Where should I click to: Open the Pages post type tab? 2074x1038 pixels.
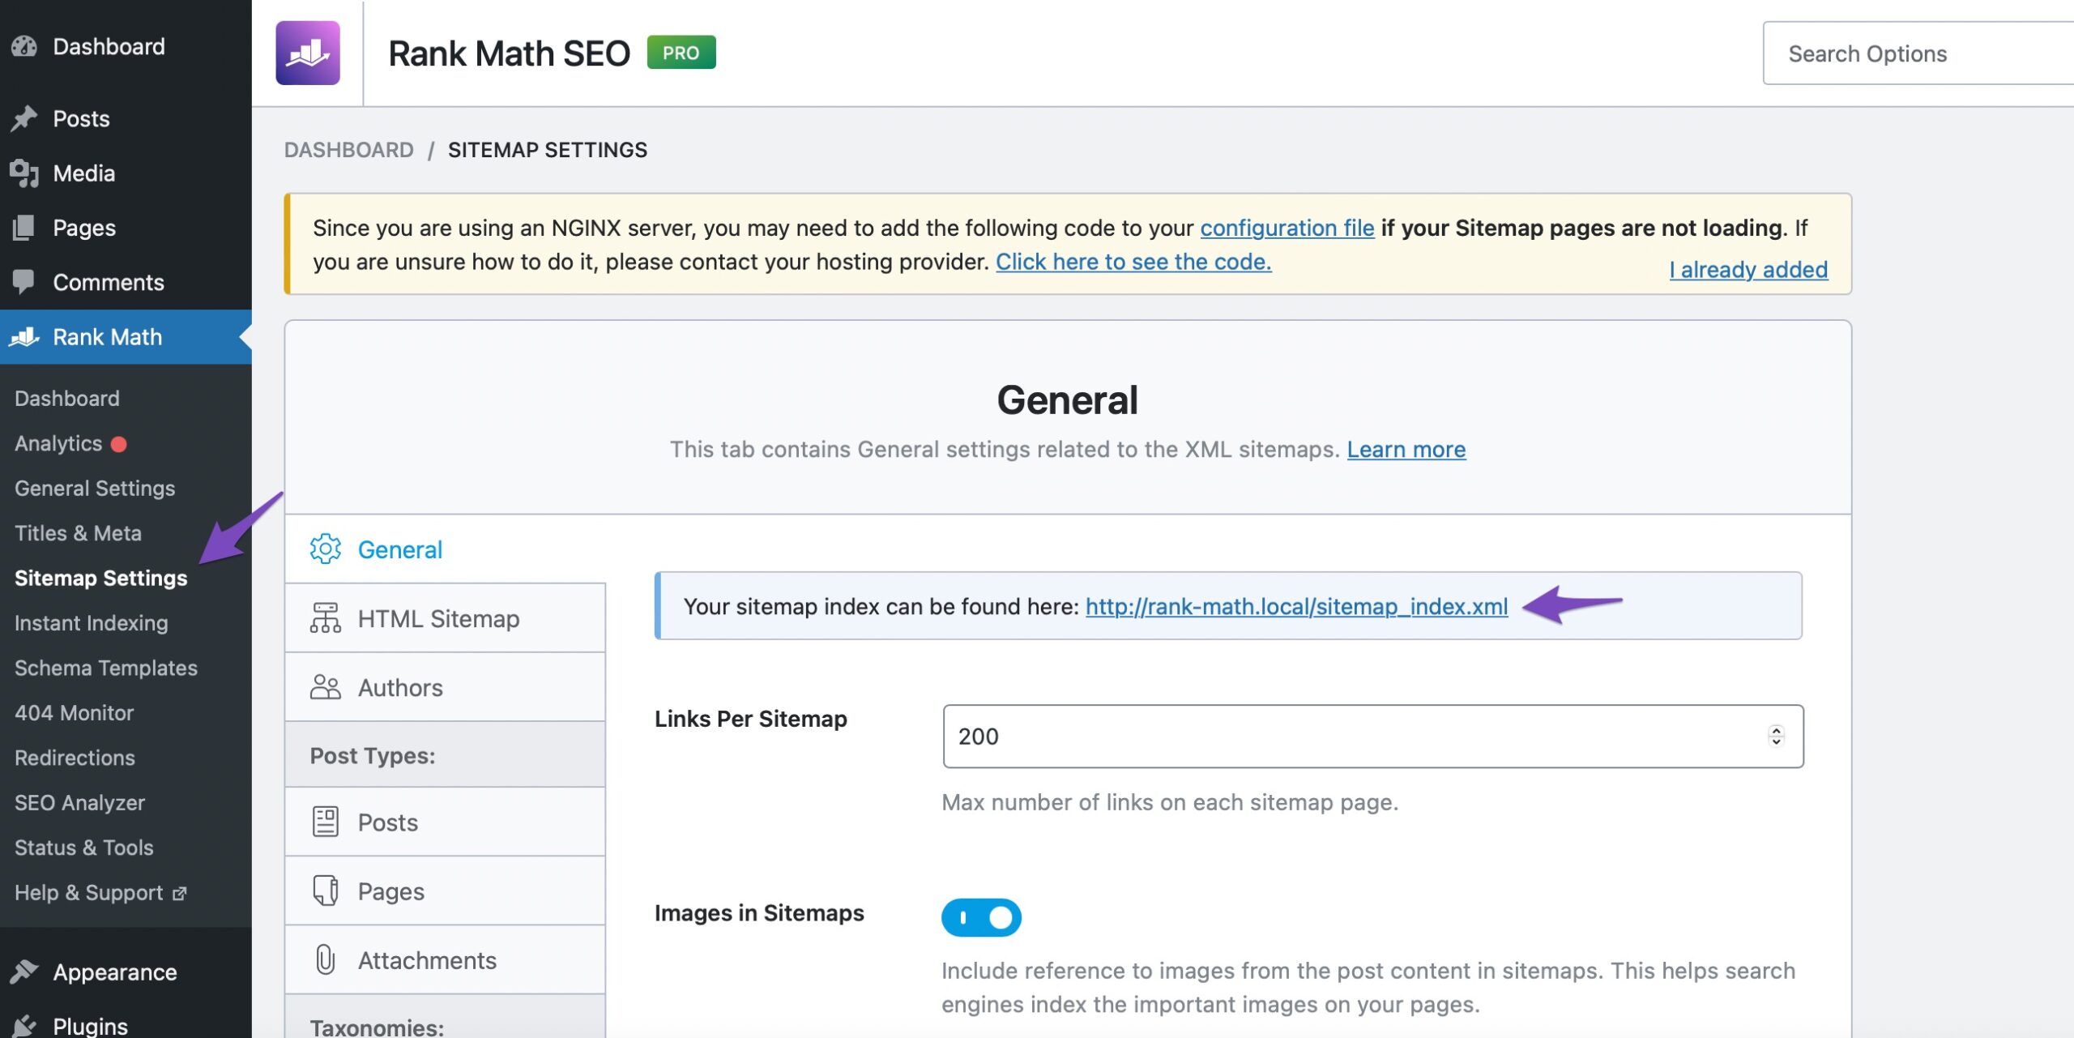pyautogui.click(x=445, y=891)
